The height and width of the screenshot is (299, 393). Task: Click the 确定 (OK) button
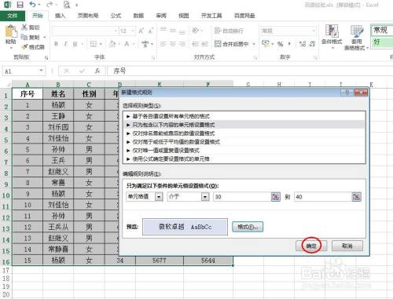click(311, 246)
